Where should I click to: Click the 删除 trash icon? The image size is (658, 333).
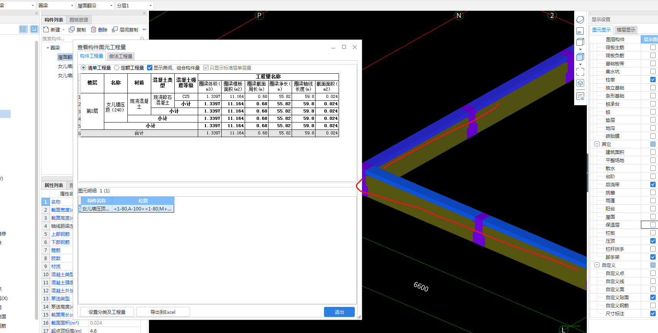(x=94, y=30)
